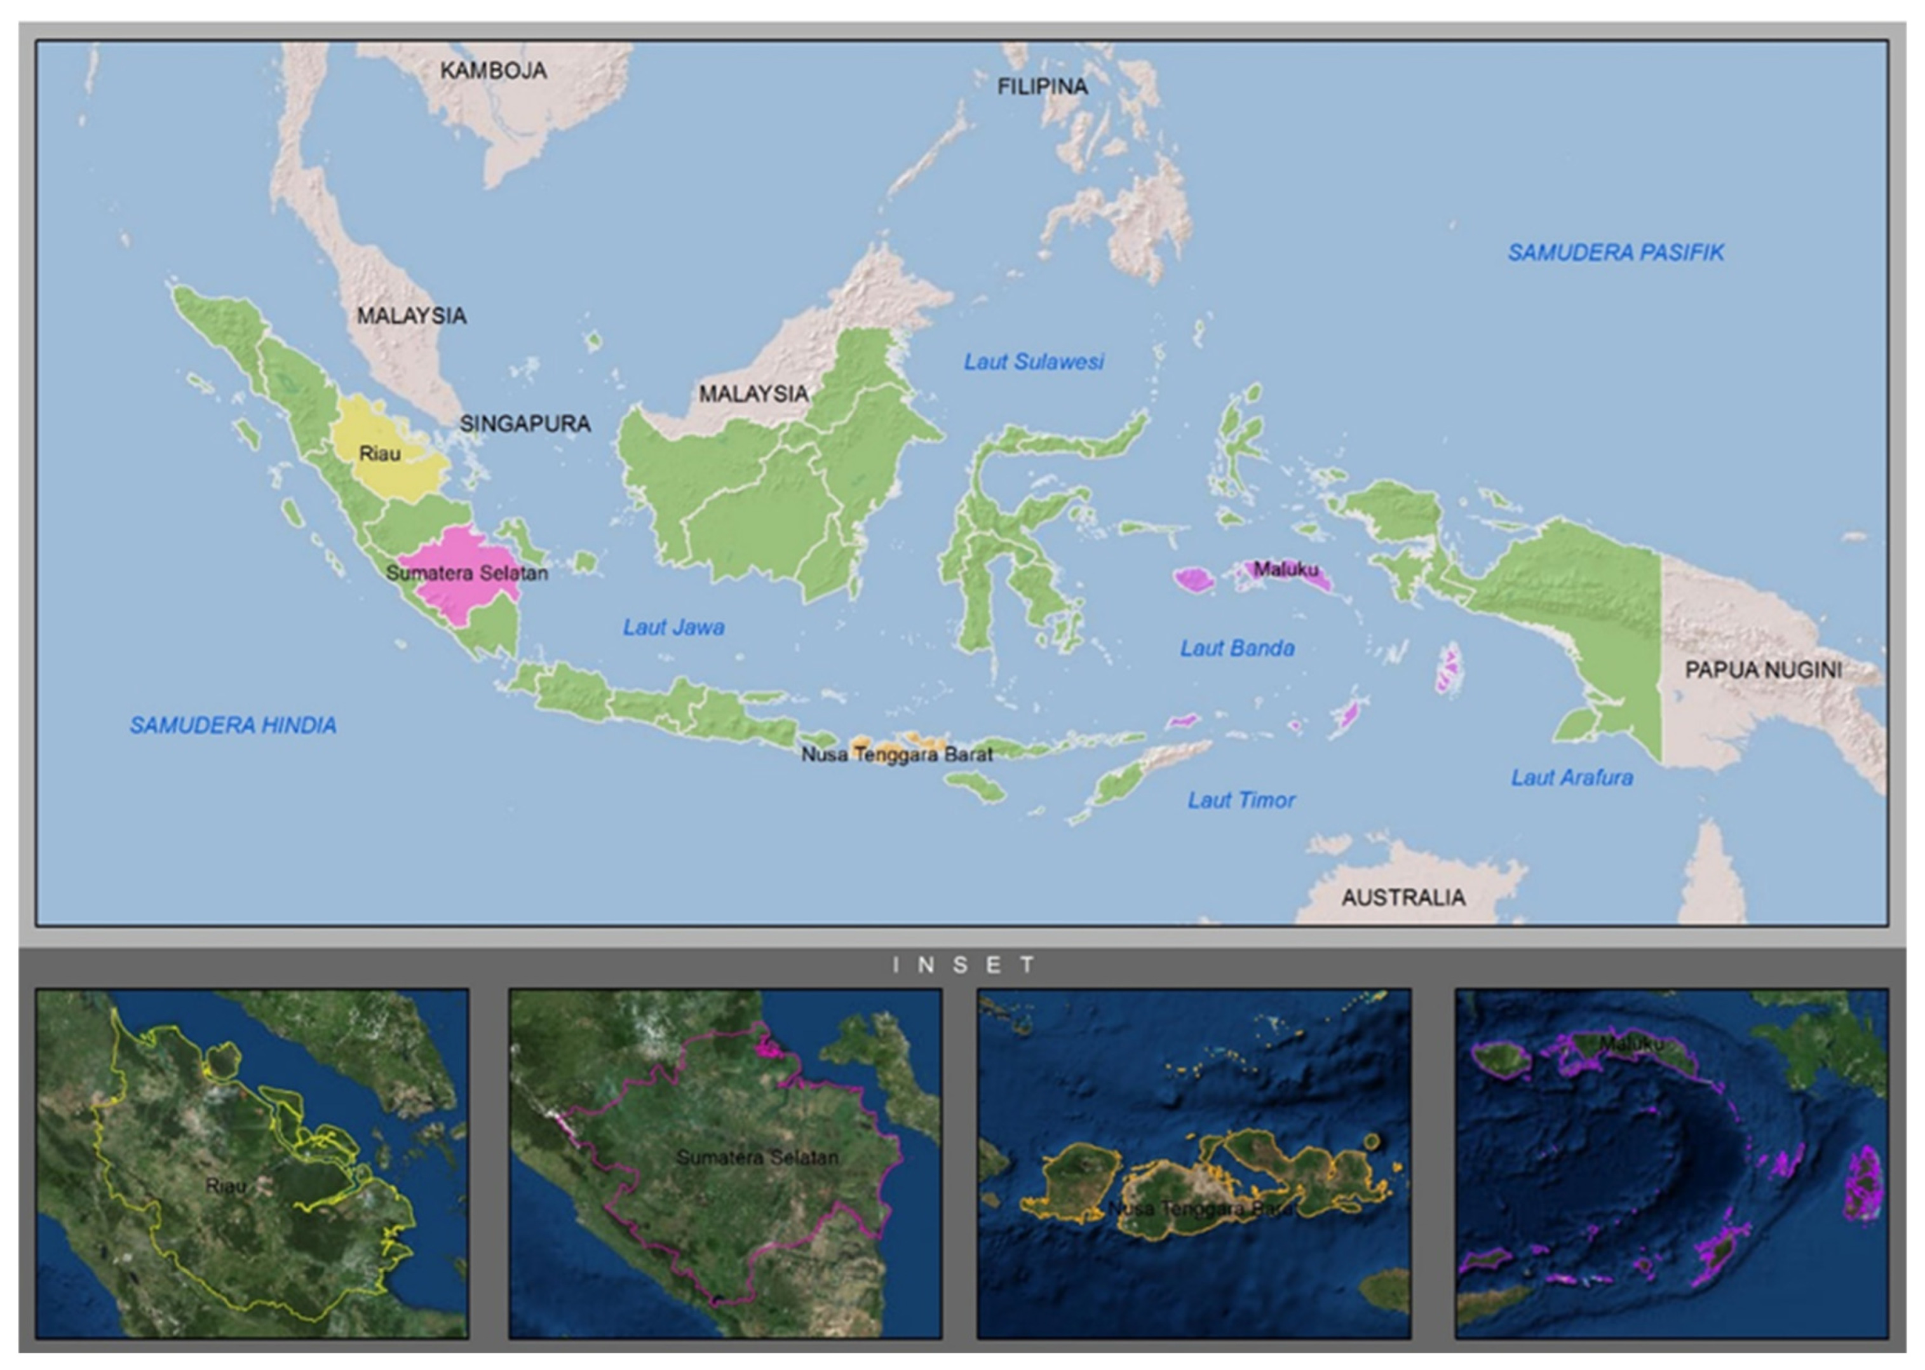The height and width of the screenshot is (1370, 1925).
Task: Click the Laut Banda sea label
Action: click(x=1237, y=649)
